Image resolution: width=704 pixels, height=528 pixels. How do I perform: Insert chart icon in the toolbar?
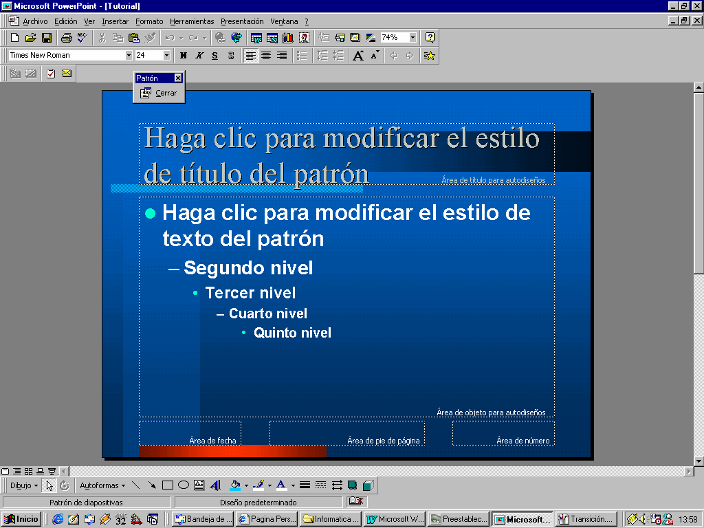(288, 38)
